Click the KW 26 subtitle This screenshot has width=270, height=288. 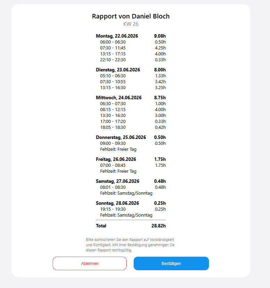click(131, 24)
